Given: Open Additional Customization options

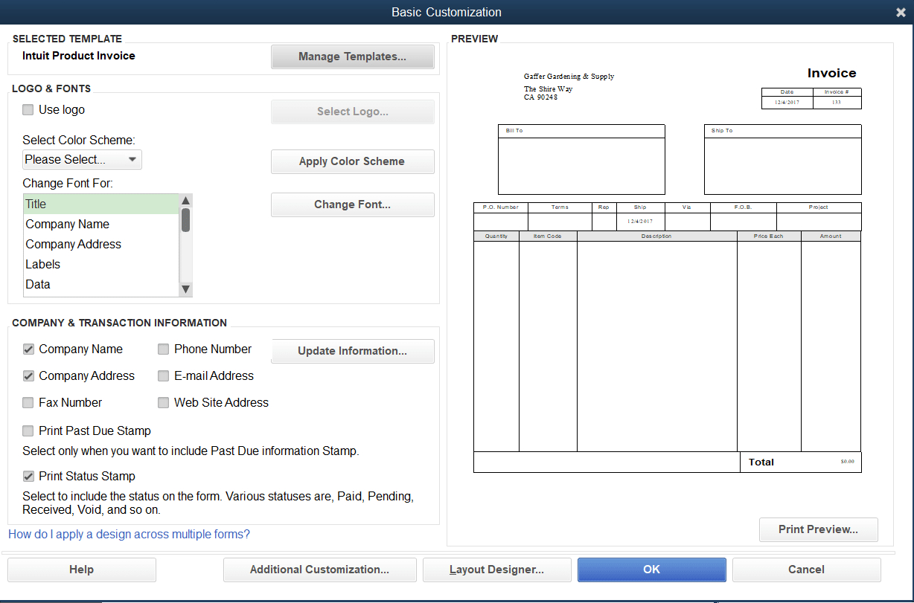Looking at the screenshot, I should [319, 570].
